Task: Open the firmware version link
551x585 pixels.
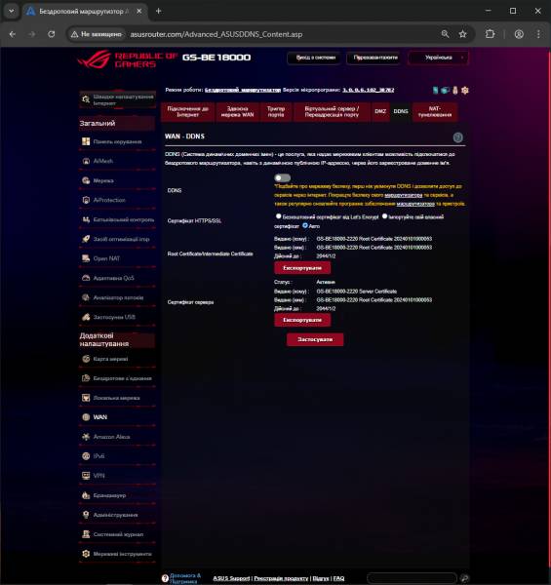Action: pos(369,90)
